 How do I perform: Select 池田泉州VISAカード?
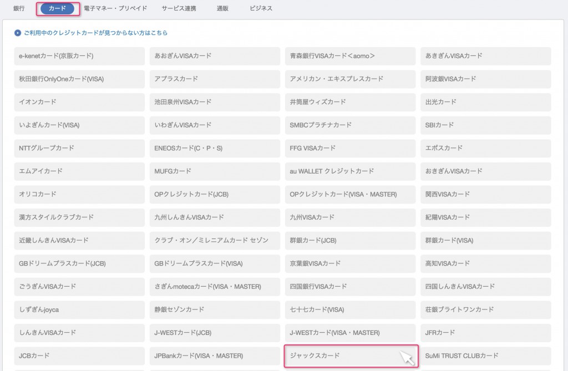tap(215, 102)
